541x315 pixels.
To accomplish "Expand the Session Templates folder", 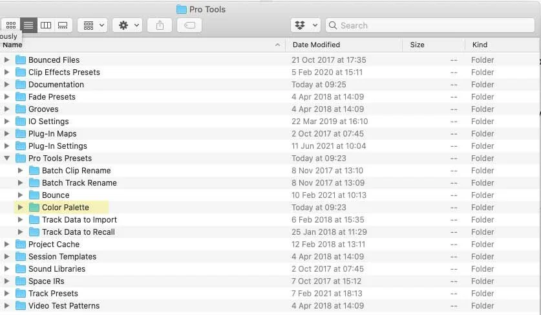I will [x=6, y=256].
